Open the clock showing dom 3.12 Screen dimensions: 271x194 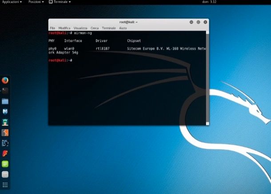pos(209,2)
